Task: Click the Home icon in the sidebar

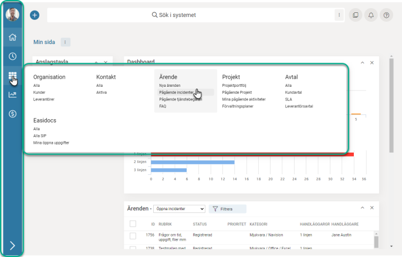Action: coord(12,37)
